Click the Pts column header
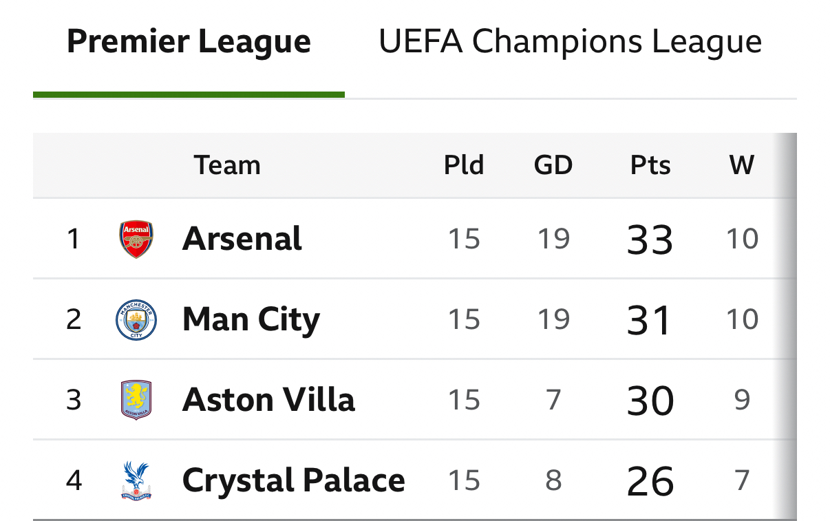The image size is (830, 521). tap(650, 165)
